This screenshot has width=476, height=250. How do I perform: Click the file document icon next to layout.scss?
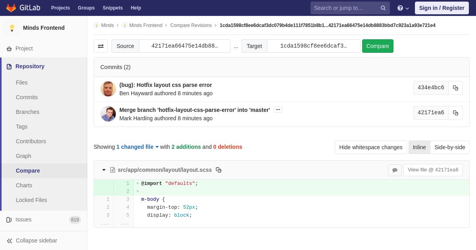pyautogui.click(x=113, y=170)
